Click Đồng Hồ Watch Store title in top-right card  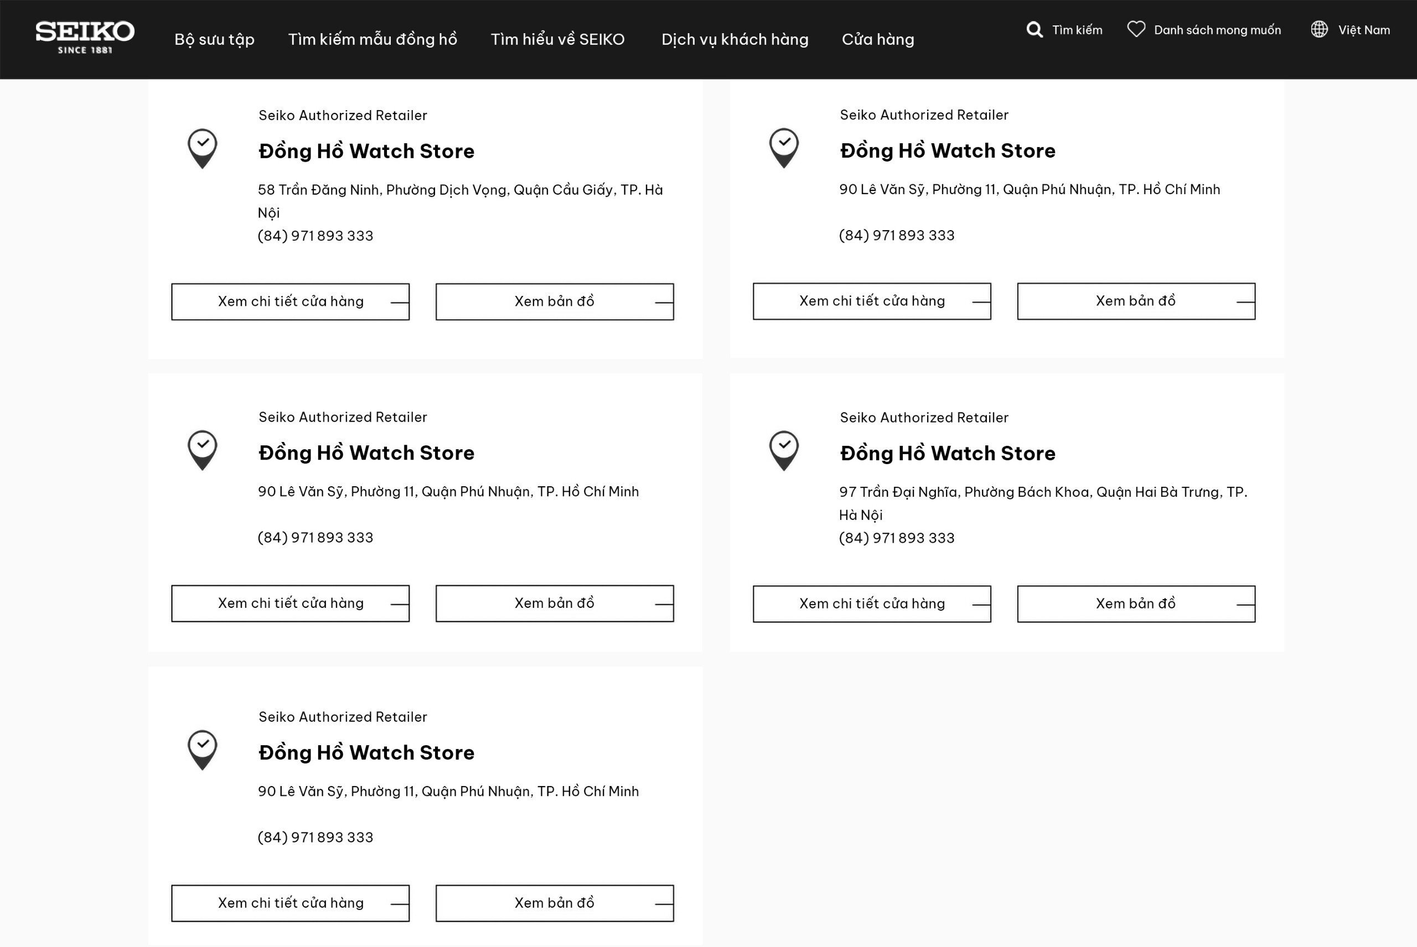point(947,150)
